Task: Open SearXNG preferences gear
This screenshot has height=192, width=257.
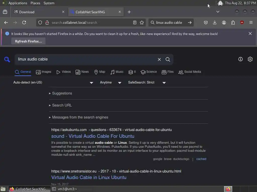Action: 250,59
